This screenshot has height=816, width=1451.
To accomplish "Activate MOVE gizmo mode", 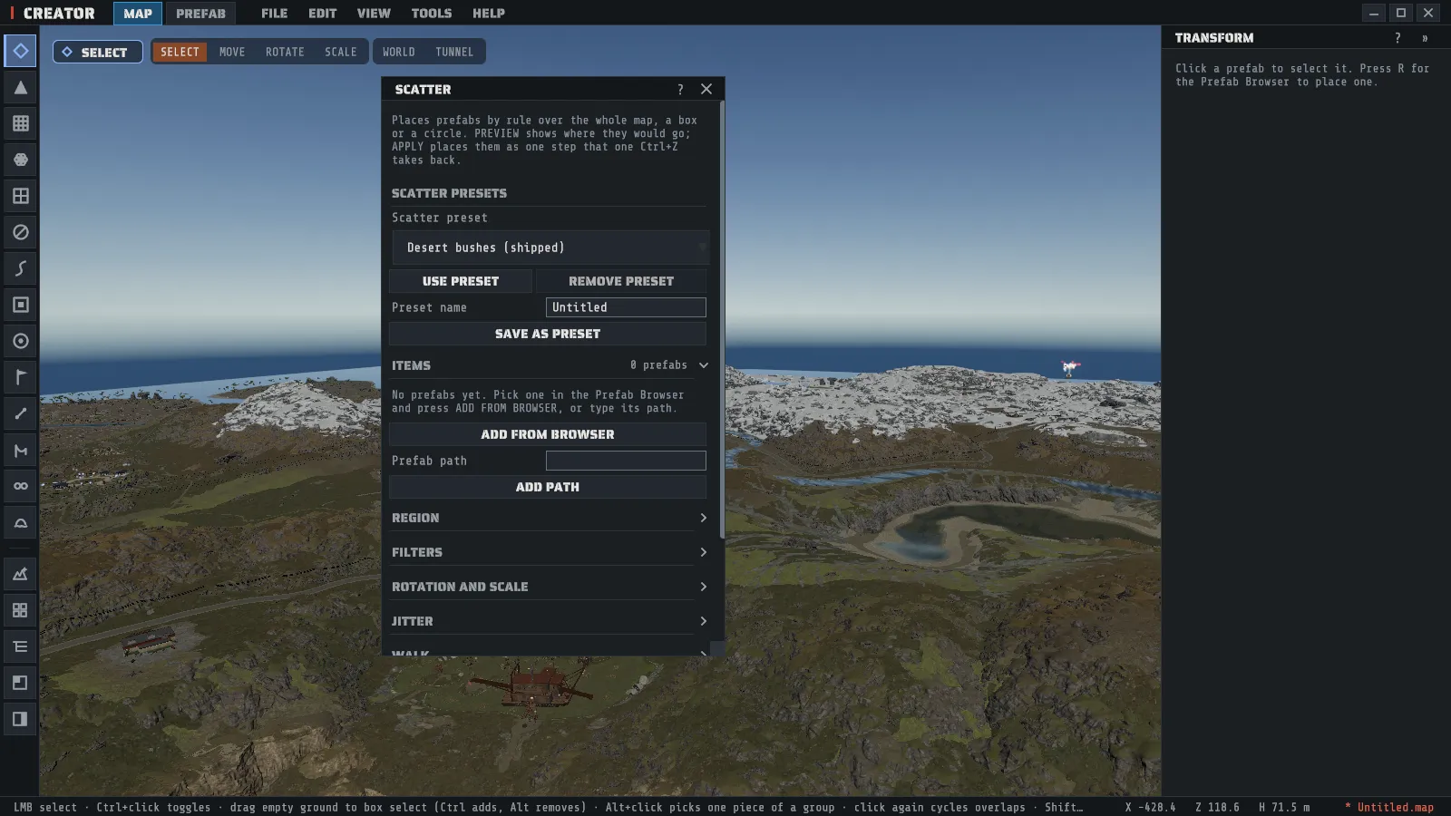I will coord(232,52).
